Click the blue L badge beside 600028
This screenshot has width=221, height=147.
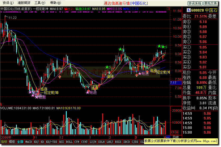[188, 10]
